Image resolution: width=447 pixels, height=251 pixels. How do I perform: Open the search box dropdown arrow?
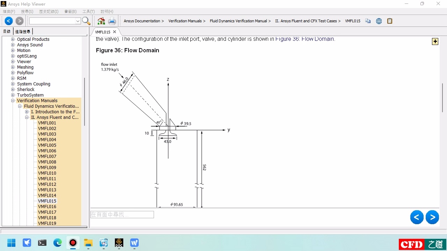(x=78, y=21)
